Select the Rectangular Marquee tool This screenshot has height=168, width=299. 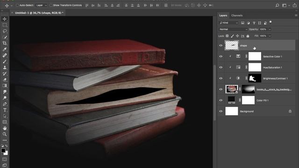click(5, 25)
